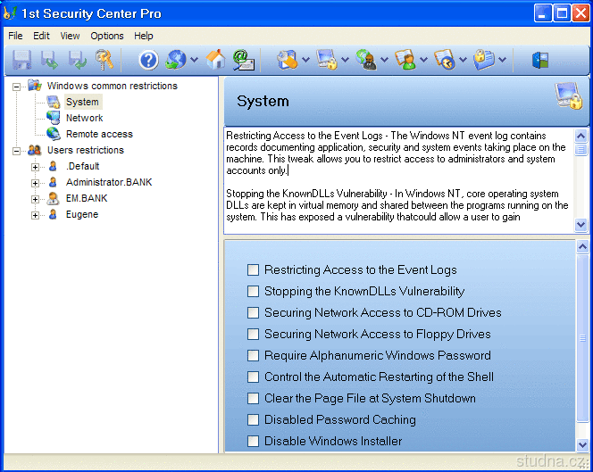Image resolution: width=593 pixels, height=472 pixels.
Task: Select the Network tree item
Action: tap(84, 118)
